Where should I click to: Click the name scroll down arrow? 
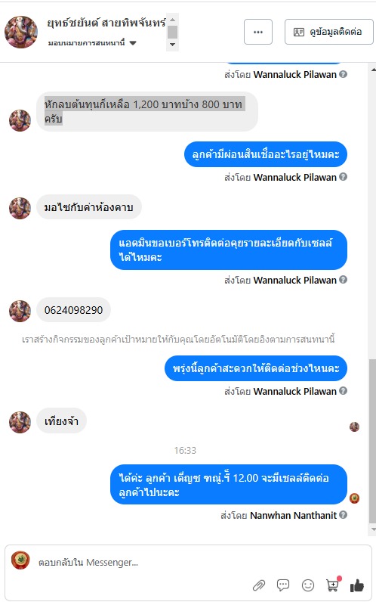click(x=172, y=45)
